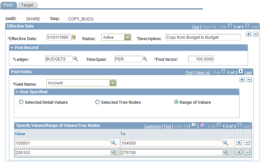Choose the Range of Values option

point(176,102)
